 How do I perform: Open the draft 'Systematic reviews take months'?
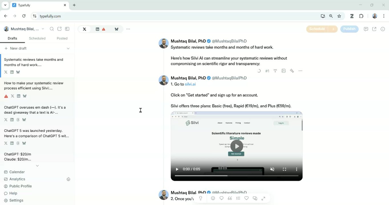pyautogui.click(x=37, y=66)
